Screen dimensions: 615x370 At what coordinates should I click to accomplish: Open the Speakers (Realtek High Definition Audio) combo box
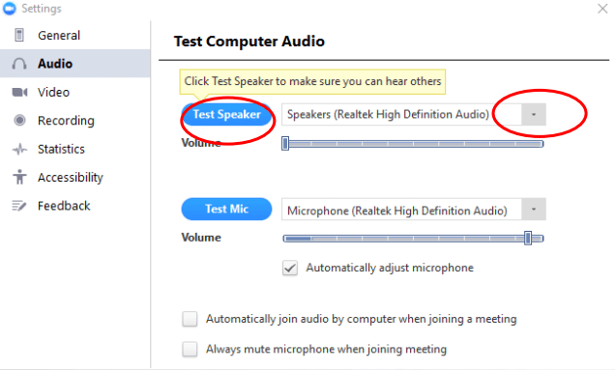pos(414,114)
